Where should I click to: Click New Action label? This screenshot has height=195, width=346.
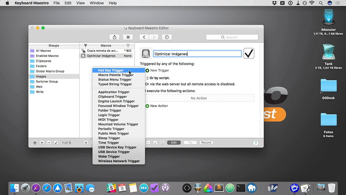click(159, 106)
